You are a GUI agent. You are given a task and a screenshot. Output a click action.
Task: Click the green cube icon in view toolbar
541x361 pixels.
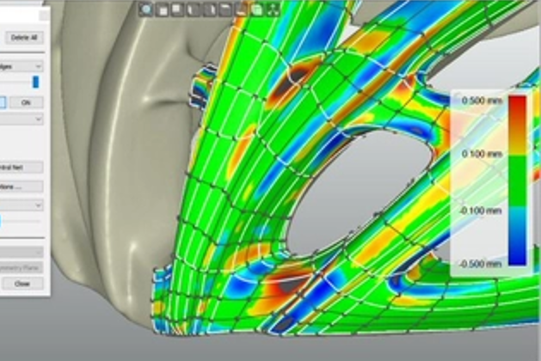(x=257, y=9)
